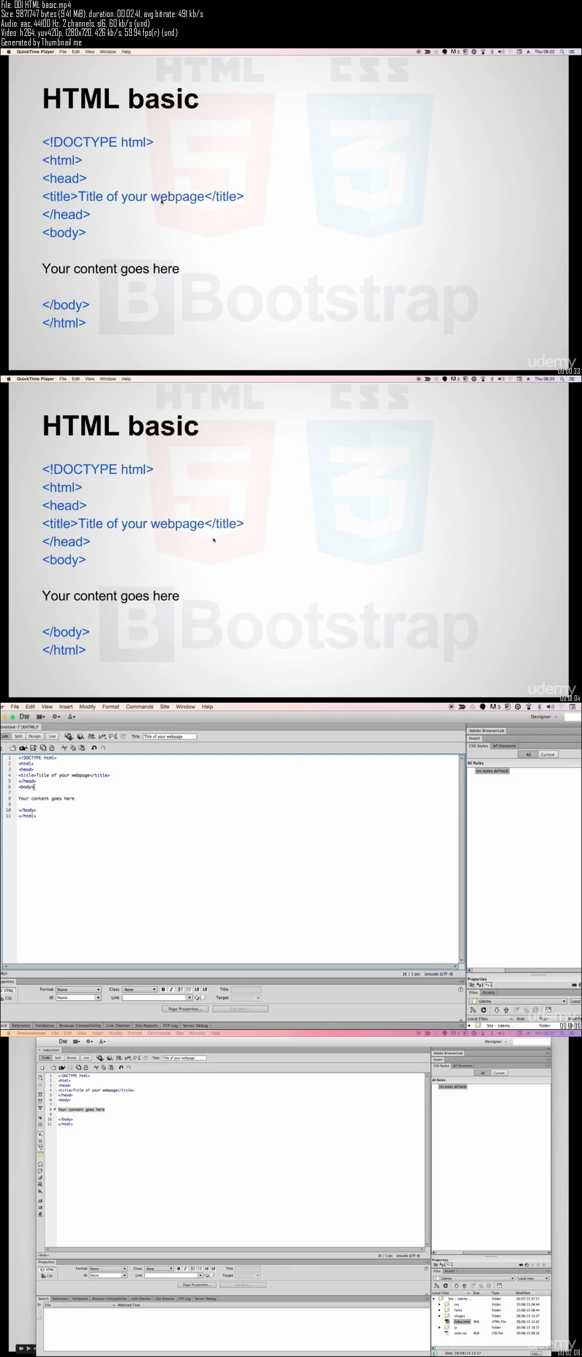Click Get files down arrow in index.html frame

click(456, 1285)
